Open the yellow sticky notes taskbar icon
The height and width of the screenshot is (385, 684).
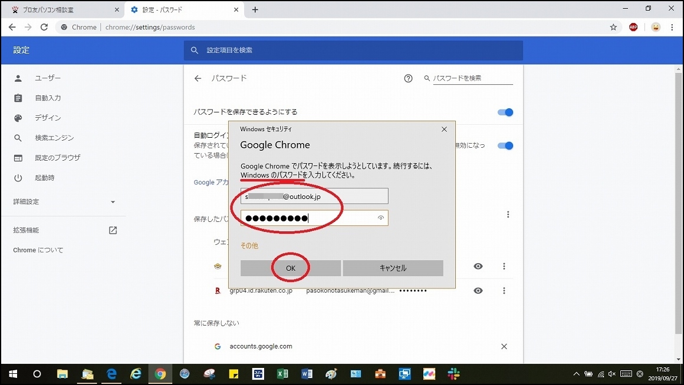(234, 374)
